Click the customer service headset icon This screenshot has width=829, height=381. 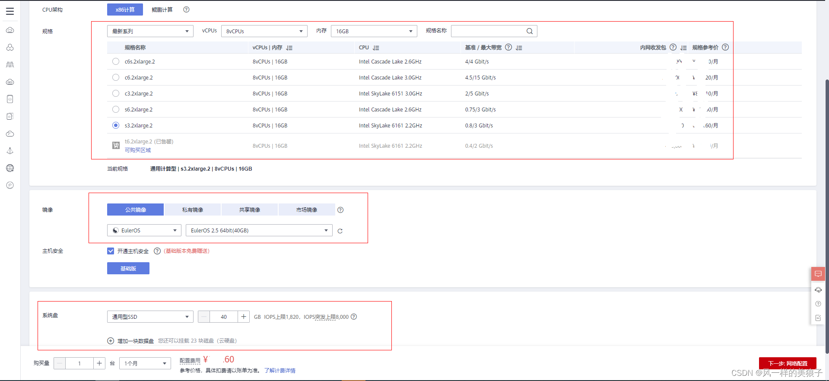point(818,290)
